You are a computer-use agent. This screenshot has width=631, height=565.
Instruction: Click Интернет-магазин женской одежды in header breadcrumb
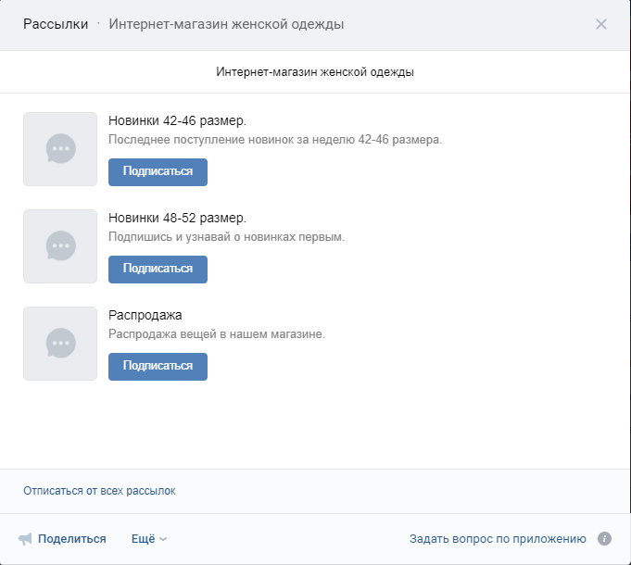(226, 24)
